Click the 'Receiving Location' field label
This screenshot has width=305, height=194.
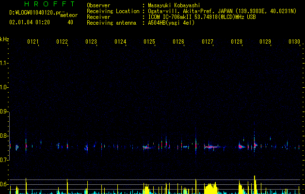113,11
